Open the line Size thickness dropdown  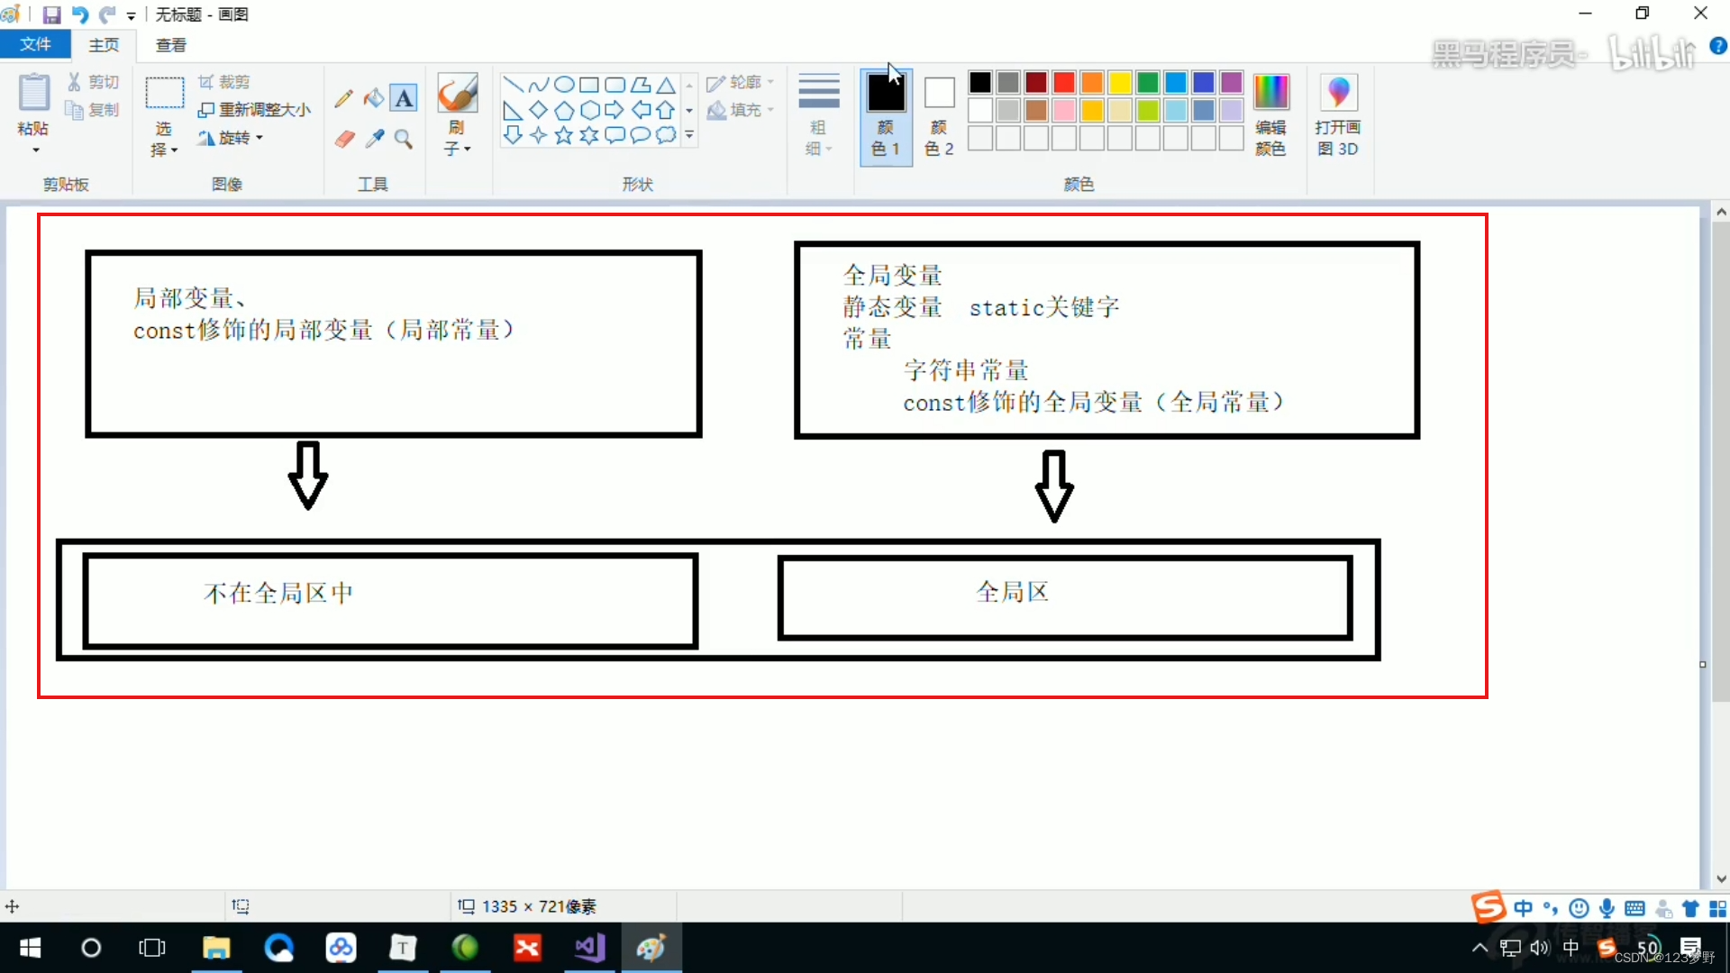click(x=819, y=115)
